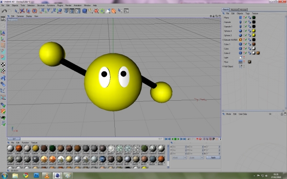Click the context help arrow icon
This screenshot has height=179, width=287.
pyautogui.click(x=120, y=11)
